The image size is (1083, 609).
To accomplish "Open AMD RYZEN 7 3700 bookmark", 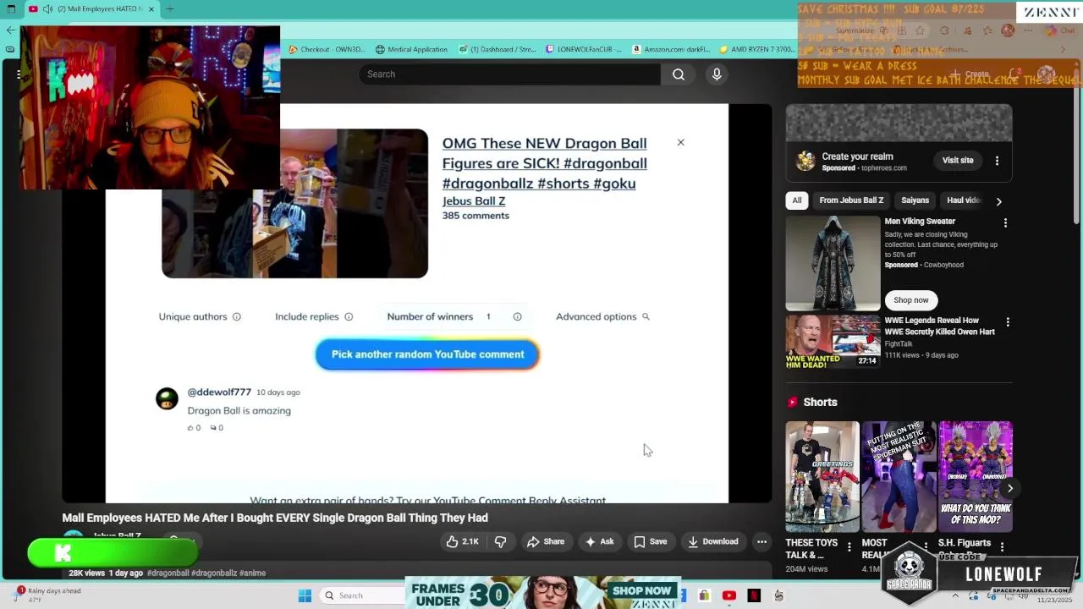I will (x=757, y=49).
